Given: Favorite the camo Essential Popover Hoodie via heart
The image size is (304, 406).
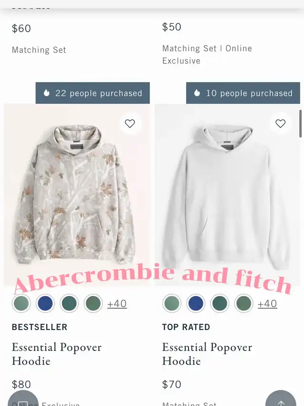Looking at the screenshot, I should coord(130,123).
